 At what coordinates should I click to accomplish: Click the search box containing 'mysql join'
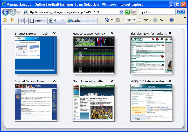click(x=157, y=12)
